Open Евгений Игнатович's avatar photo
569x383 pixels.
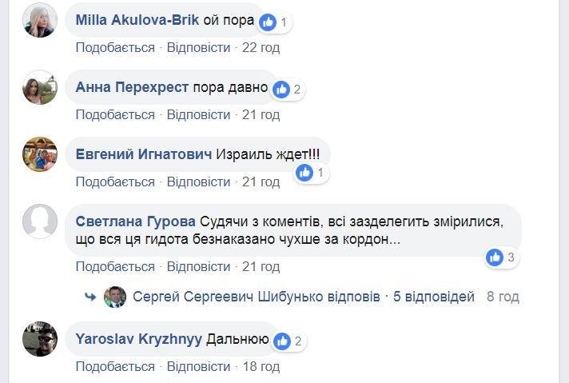(40, 154)
